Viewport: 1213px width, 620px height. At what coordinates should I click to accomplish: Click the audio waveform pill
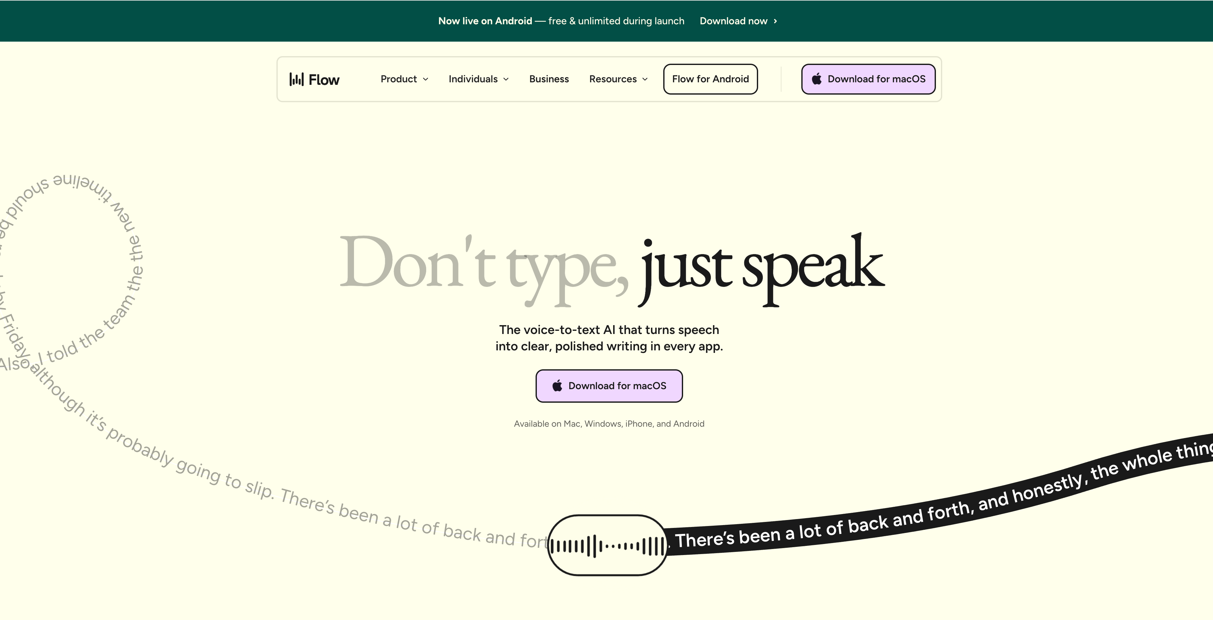point(607,546)
